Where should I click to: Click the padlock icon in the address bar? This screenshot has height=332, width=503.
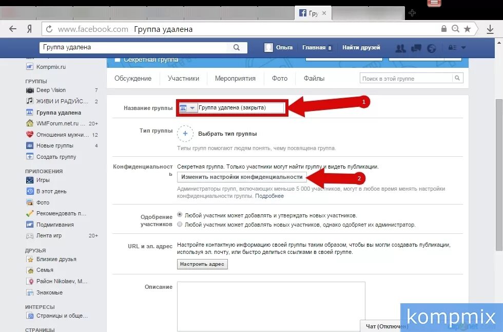[x=444, y=29]
